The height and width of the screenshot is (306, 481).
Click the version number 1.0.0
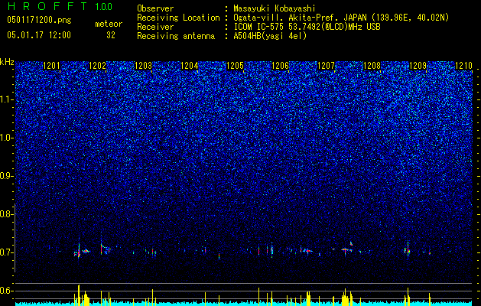[x=104, y=6]
